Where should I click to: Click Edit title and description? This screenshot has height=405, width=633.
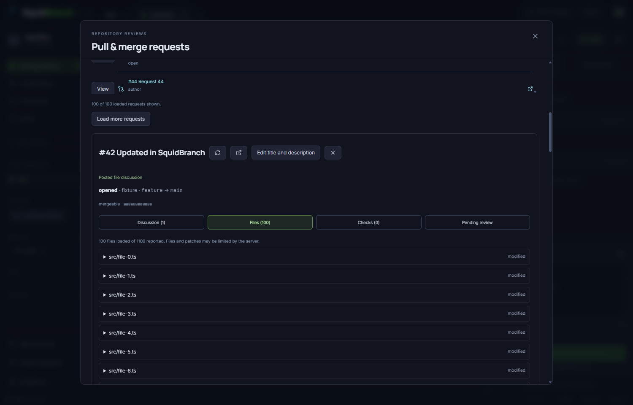coord(286,153)
